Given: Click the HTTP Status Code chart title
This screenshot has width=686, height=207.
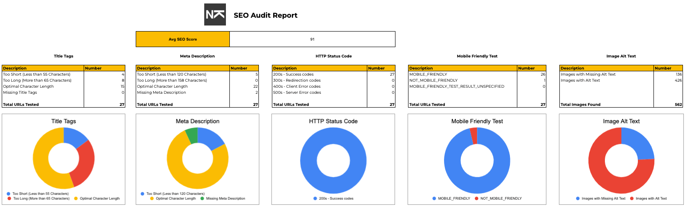Looking at the screenshot, I should [333, 121].
